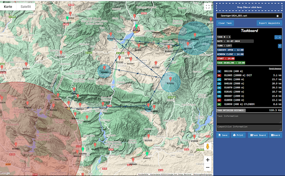The height and width of the screenshot is (176, 285).
Task: Select waypoint pin B32077 on map
Action: [x=95, y=145]
